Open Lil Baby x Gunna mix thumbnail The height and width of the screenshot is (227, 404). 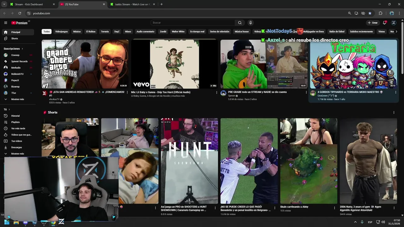pyautogui.click(x=174, y=64)
